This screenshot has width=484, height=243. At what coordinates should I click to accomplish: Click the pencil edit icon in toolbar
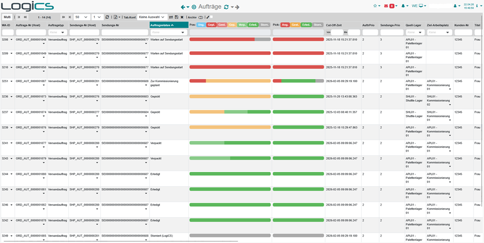coord(208,17)
